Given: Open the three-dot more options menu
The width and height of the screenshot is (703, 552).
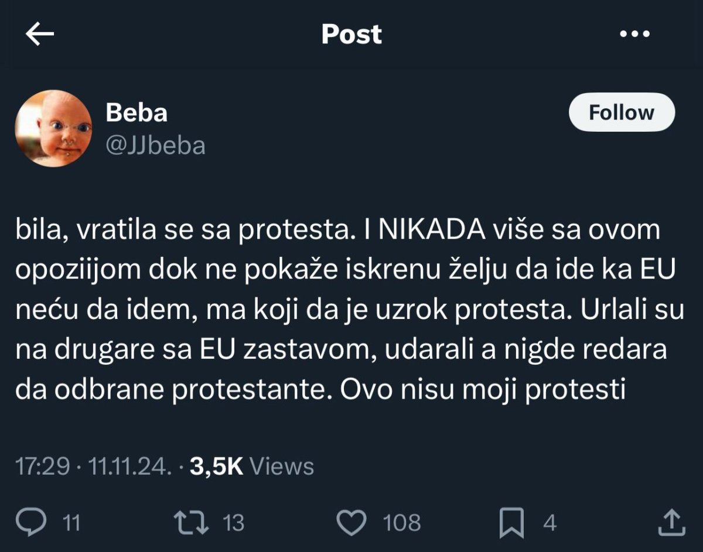Looking at the screenshot, I should point(635,35).
